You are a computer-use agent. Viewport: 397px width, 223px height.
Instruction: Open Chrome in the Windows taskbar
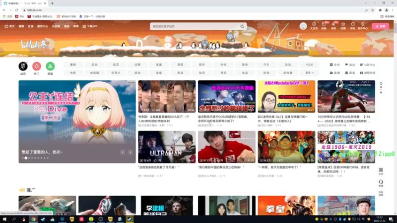33,219
